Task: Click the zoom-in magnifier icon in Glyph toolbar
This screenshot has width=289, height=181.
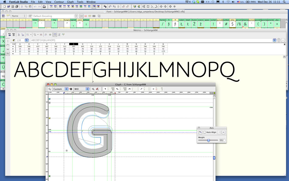Action: 93,89
